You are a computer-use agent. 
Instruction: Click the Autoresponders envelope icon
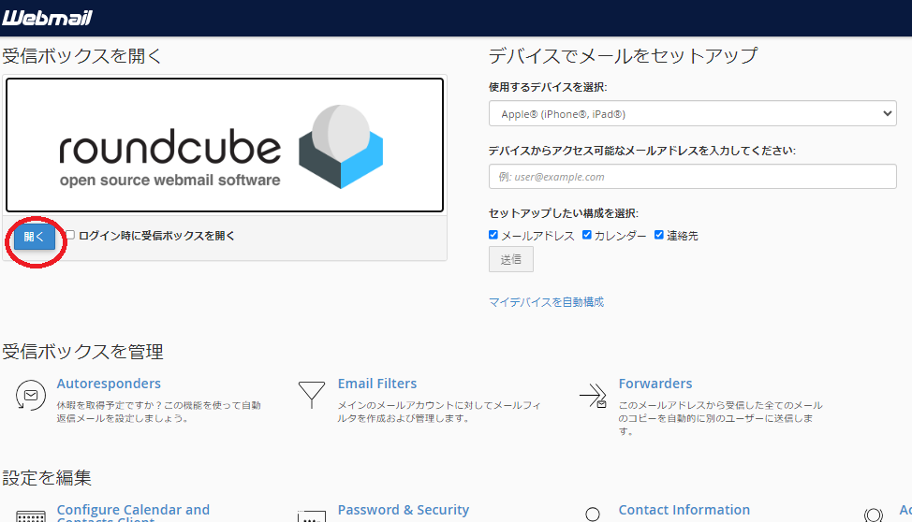(31, 396)
